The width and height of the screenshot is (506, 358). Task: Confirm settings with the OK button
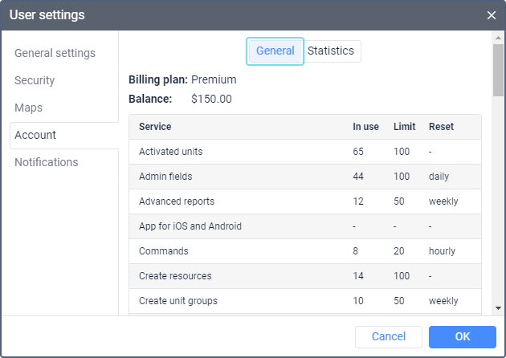(462, 336)
